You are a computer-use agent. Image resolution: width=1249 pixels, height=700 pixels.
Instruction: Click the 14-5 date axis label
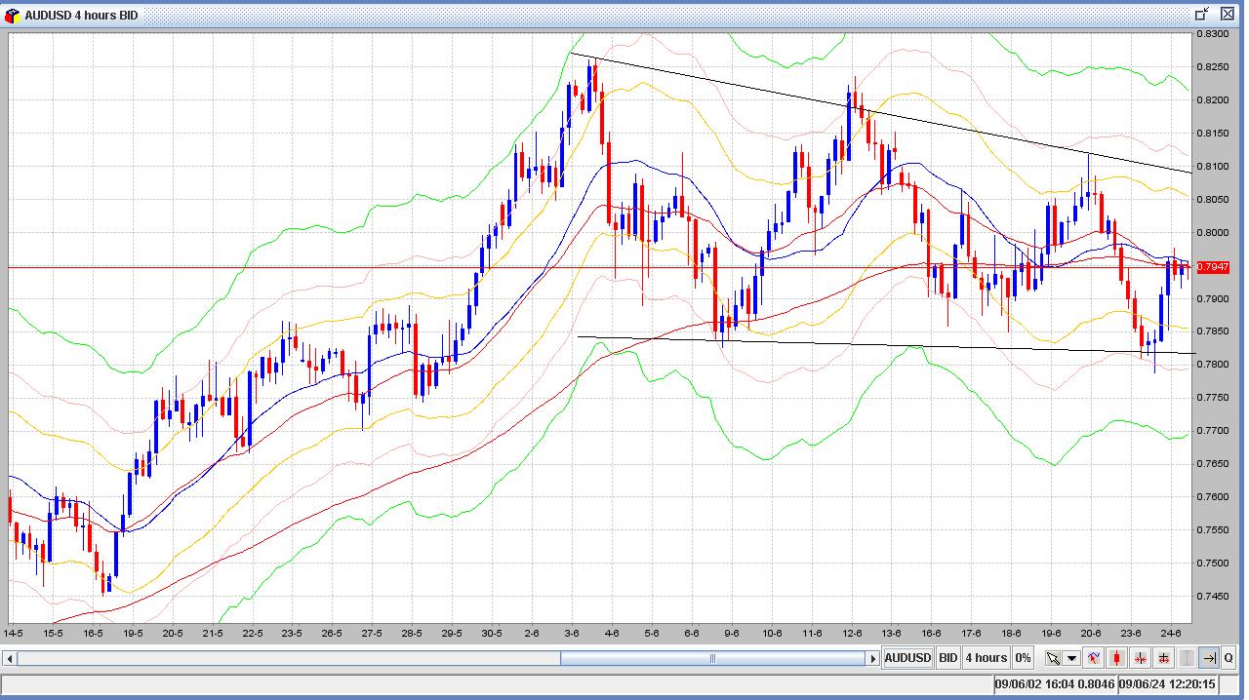point(14,633)
